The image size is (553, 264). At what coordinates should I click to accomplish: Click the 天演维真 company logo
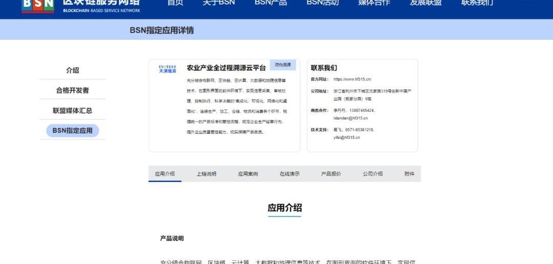pyautogui.click(x=167, y=69)
